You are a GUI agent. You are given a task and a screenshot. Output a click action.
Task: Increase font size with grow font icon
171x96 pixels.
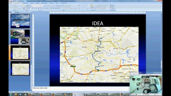[x=45, y=6]
